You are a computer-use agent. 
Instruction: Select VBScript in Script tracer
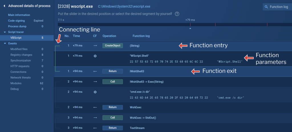[16, 38]
